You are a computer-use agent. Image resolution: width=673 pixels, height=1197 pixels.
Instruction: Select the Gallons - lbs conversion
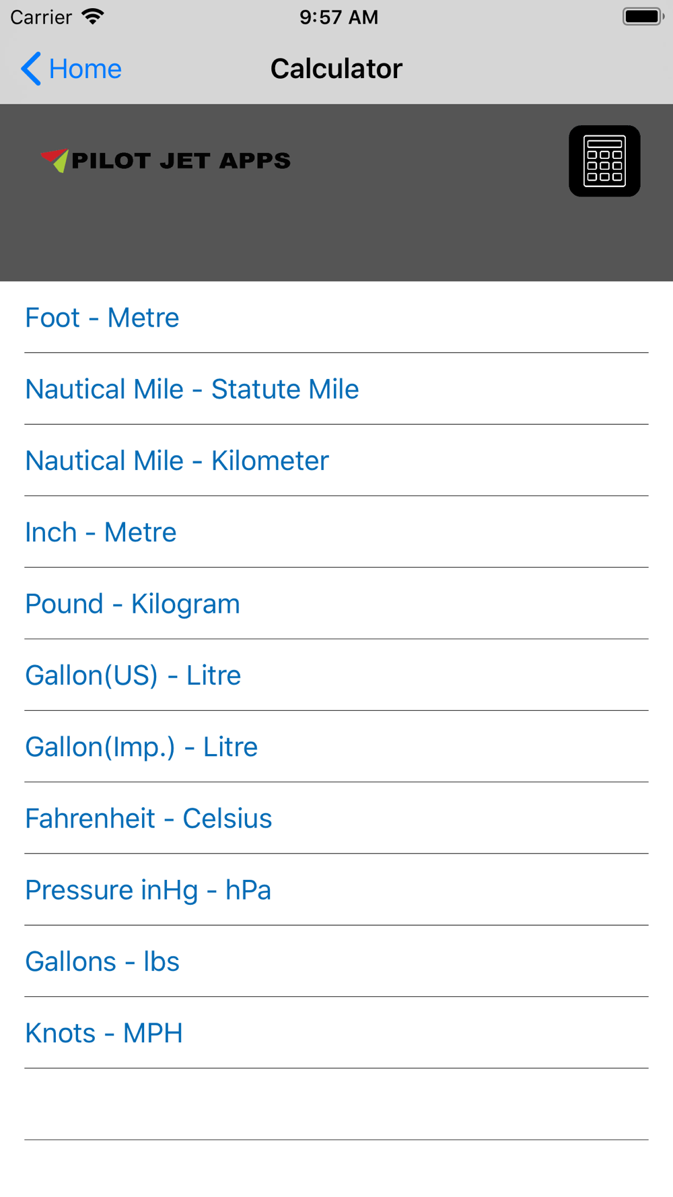pos(336,961)
